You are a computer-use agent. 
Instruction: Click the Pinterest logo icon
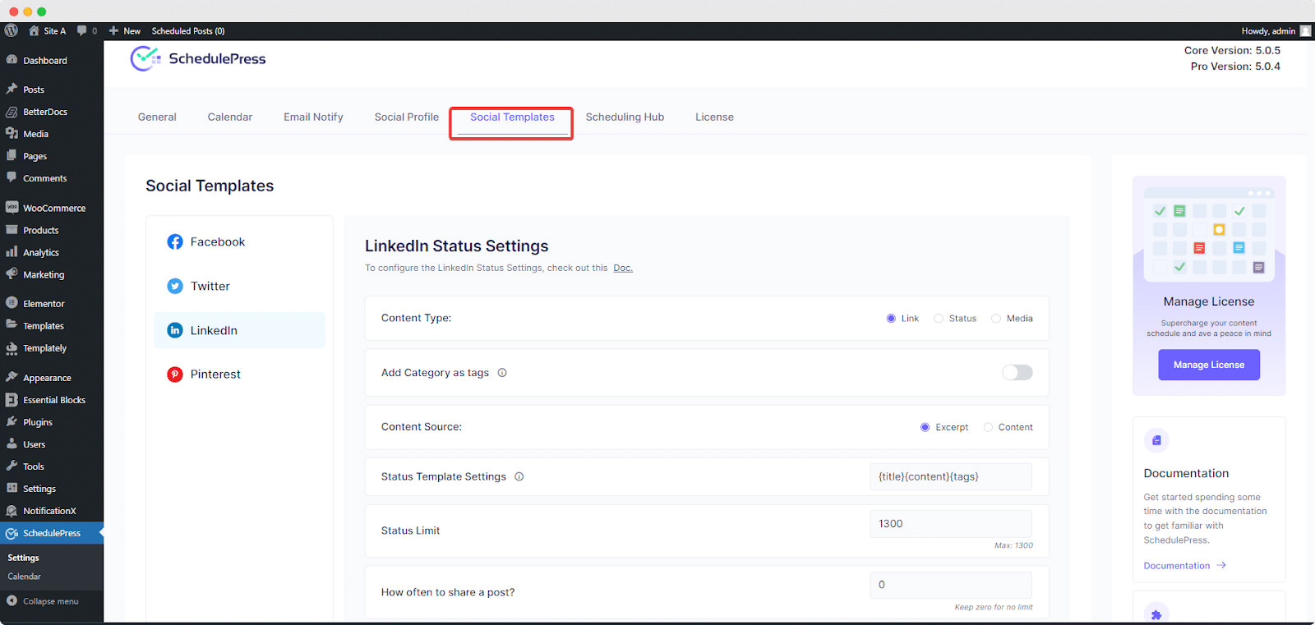coord(175,374)
